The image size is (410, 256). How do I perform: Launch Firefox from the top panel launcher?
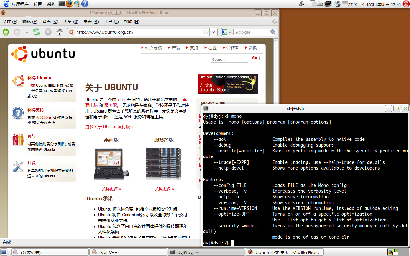(x=70, y=4)
